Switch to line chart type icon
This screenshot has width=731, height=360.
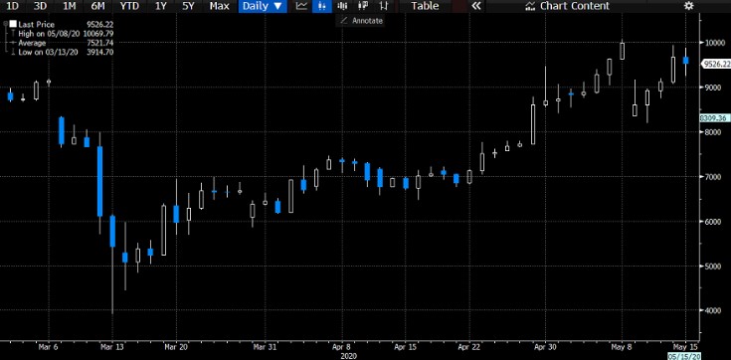coord(302,6)
